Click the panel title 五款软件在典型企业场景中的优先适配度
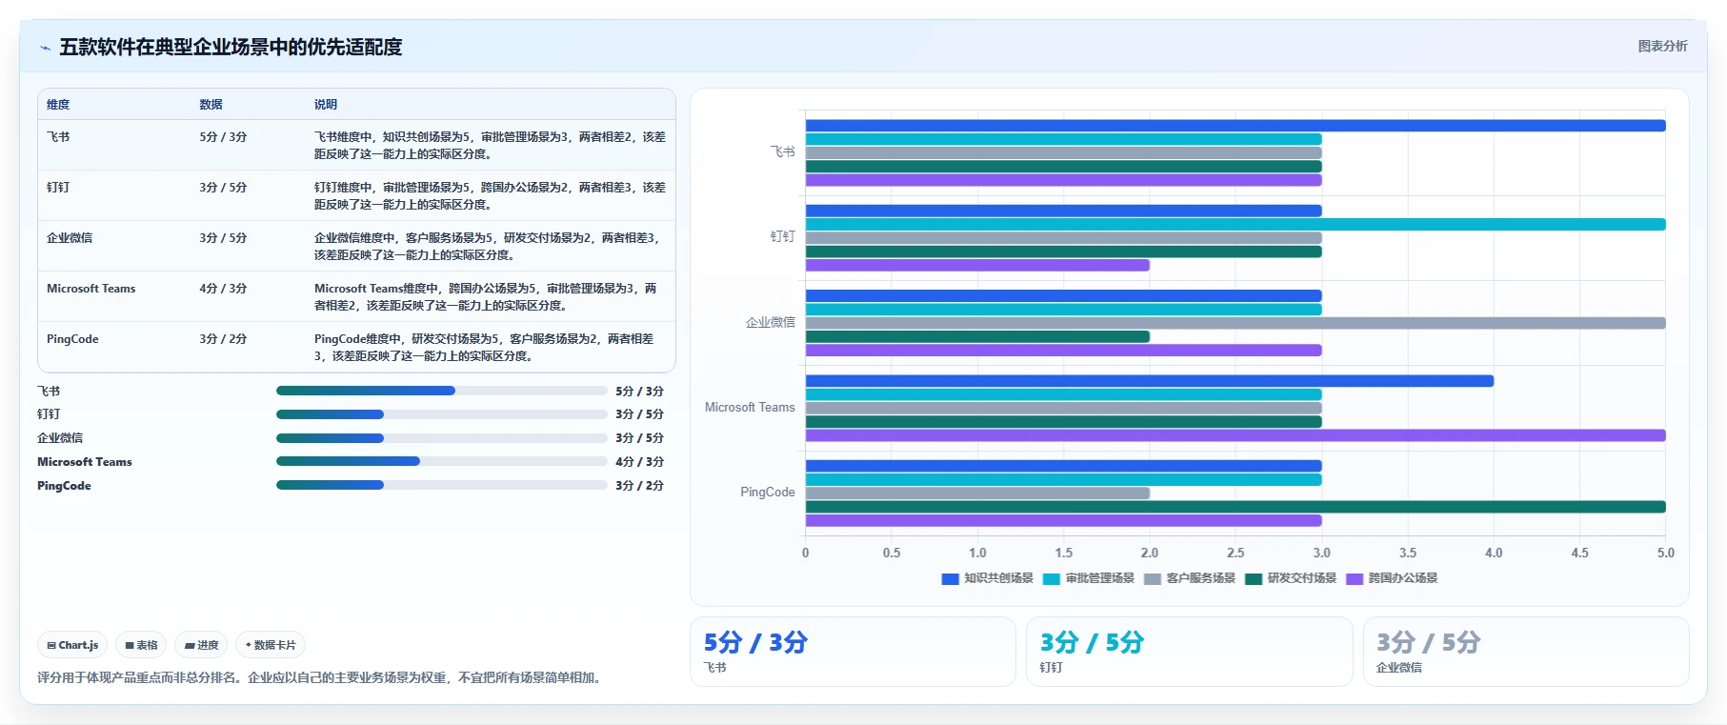The height and width of the screenshot is (725, 1727). click(x=231, y=47)
